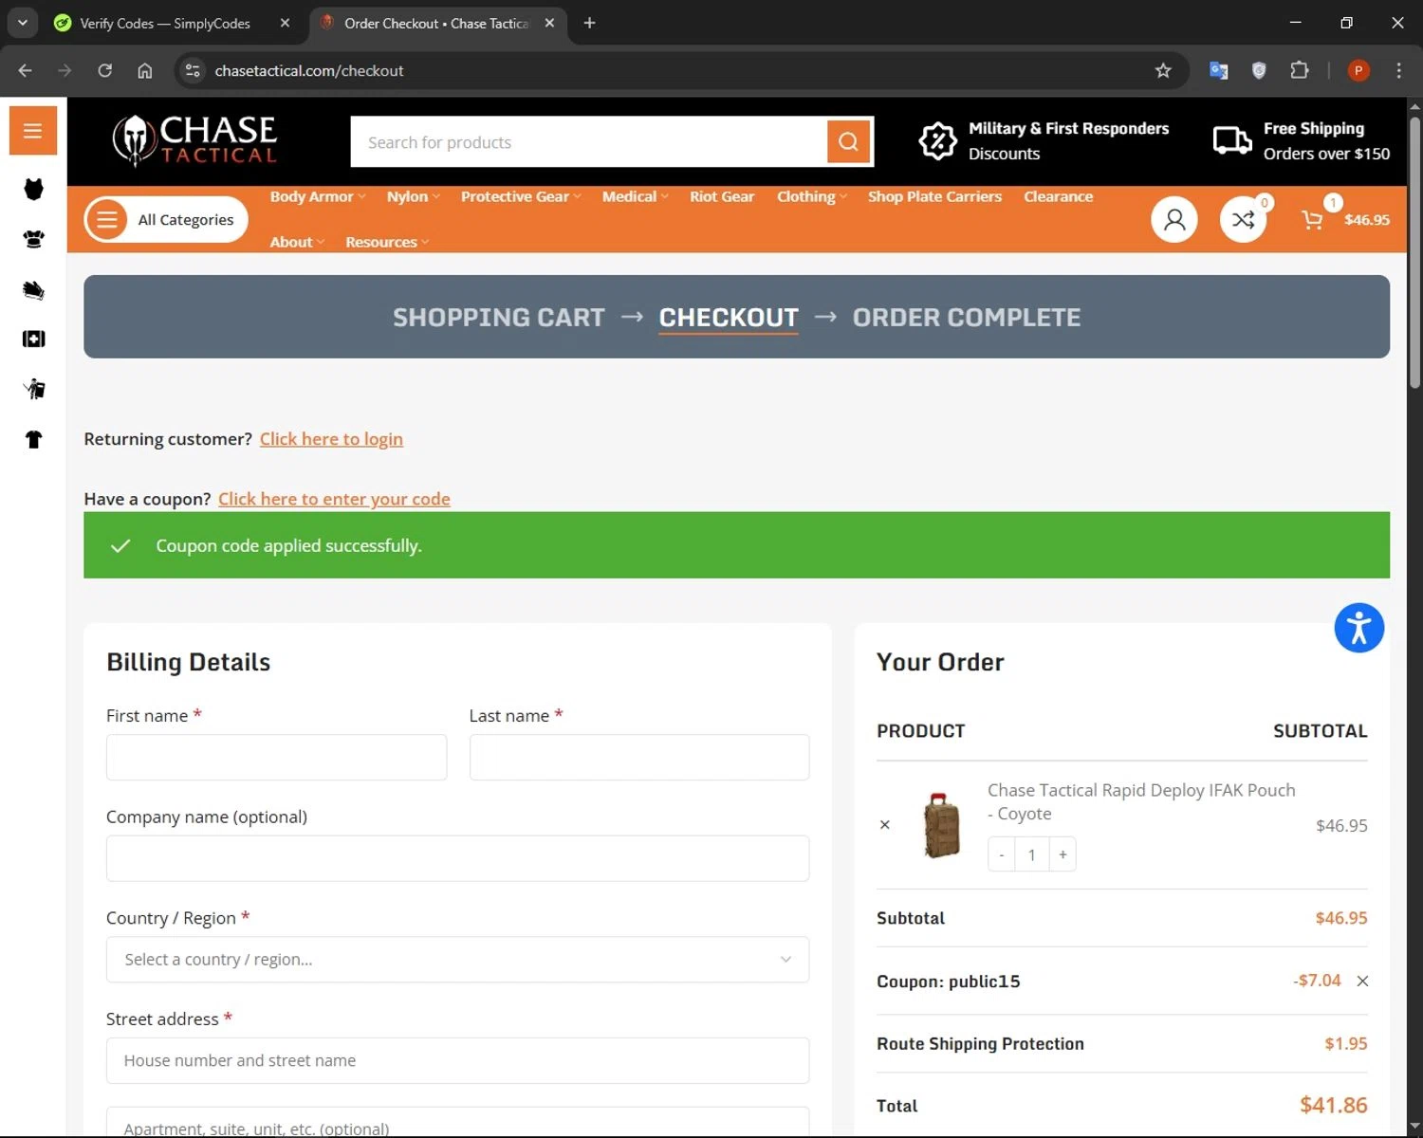Click here to login link
The width and height of the screenshot is (1423, 1138).
[331, 439]
